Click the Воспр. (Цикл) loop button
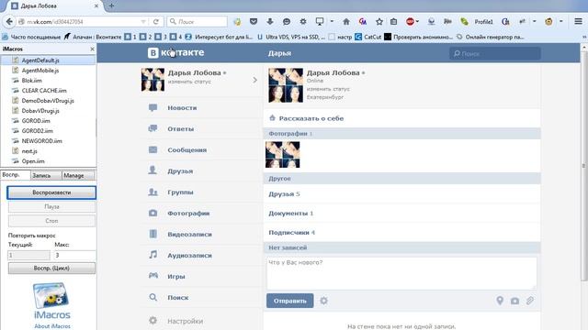The image size is (588, 330). [x=51, y=268]
